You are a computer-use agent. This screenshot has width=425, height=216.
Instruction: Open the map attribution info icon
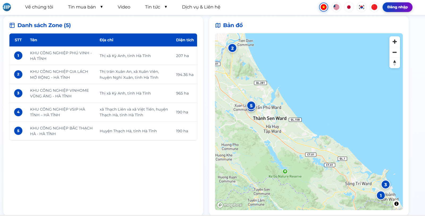click(x=396, y=204)
